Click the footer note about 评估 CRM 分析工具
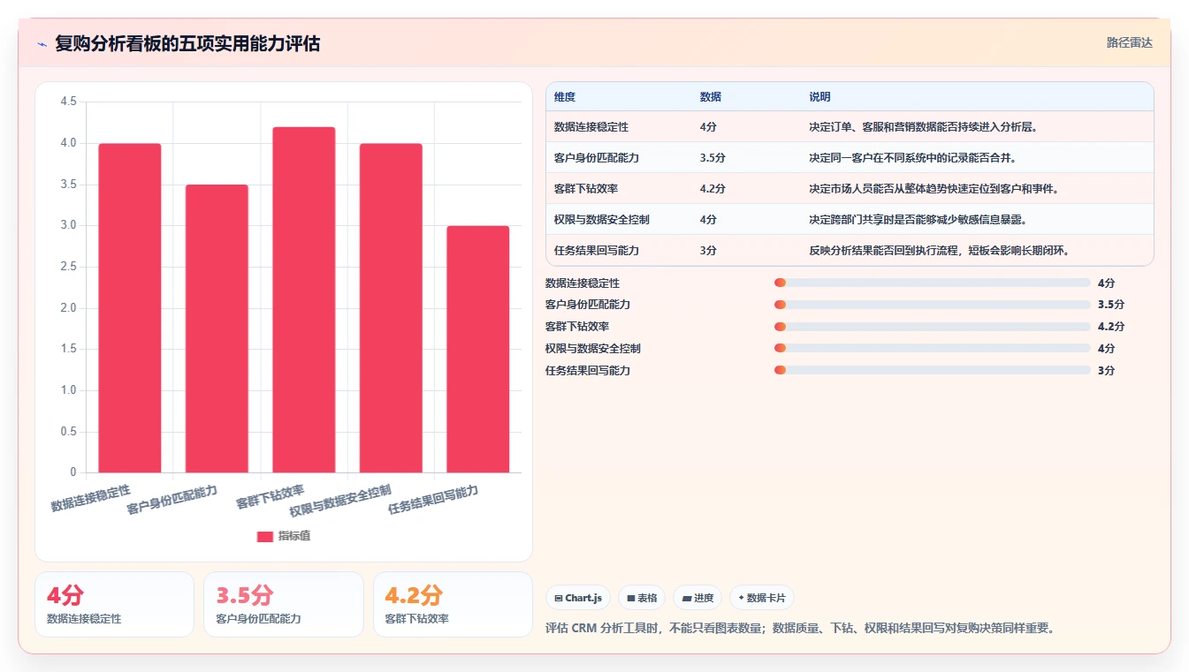This screenshot has height=672, width=1189. click(x=801, y=629)
